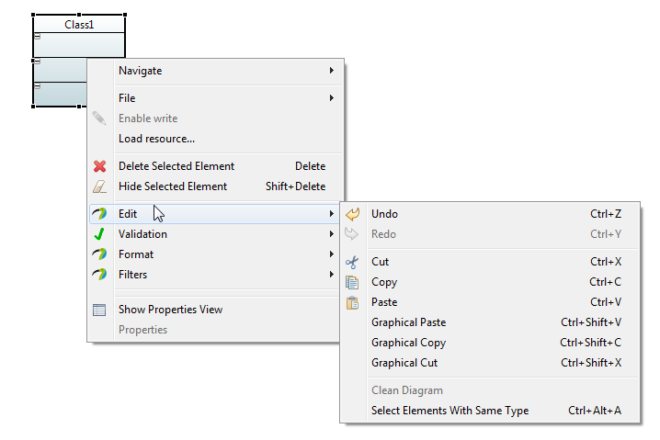Screen dimensions: 660x440
Task: Select Graphical Paste menu entry
Action: tap(490, 322)
